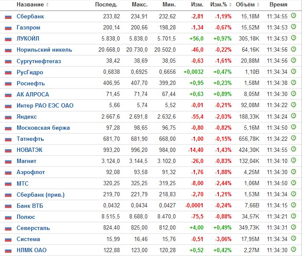Image resolution: width=302 pixels, height=256 pixels.
Task: Click the clock icon in Система row
Action: coord(293,238)
